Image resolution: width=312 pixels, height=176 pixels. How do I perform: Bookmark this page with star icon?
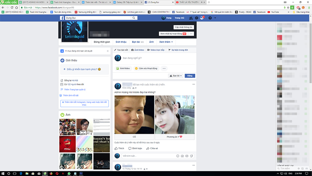[288, 8]
